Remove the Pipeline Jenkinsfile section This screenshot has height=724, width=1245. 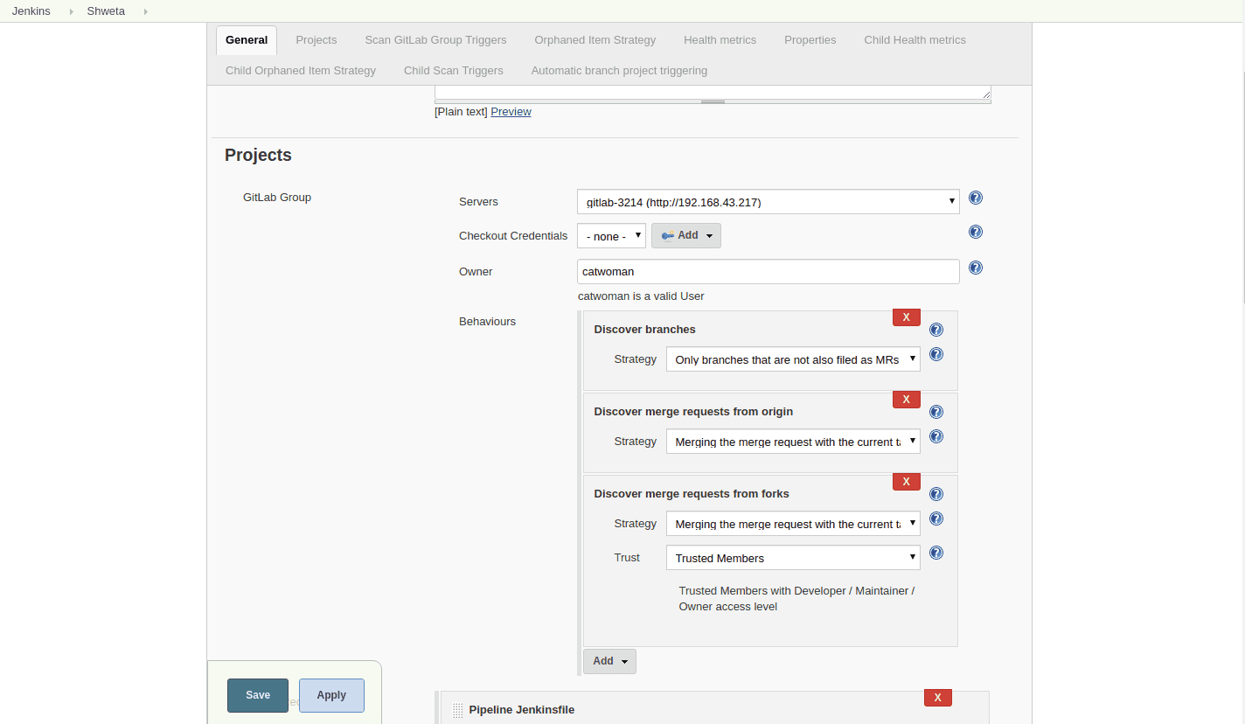coord(937,697)
